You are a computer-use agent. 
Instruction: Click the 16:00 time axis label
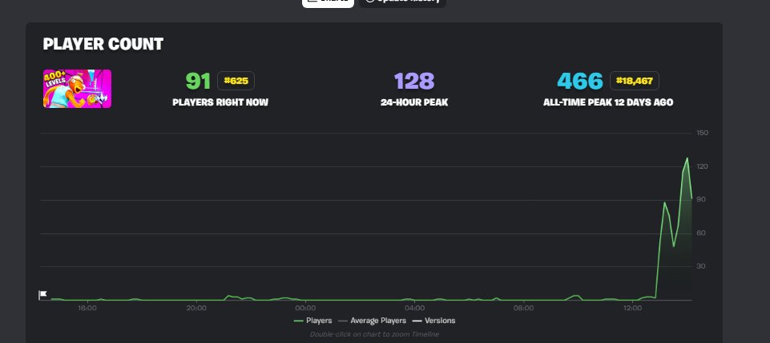87,308
